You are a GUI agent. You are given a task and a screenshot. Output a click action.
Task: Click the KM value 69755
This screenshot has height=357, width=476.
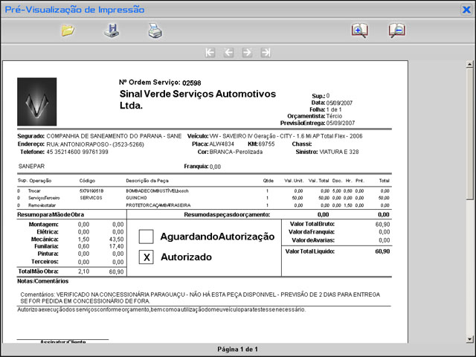[x=266, y=144]
